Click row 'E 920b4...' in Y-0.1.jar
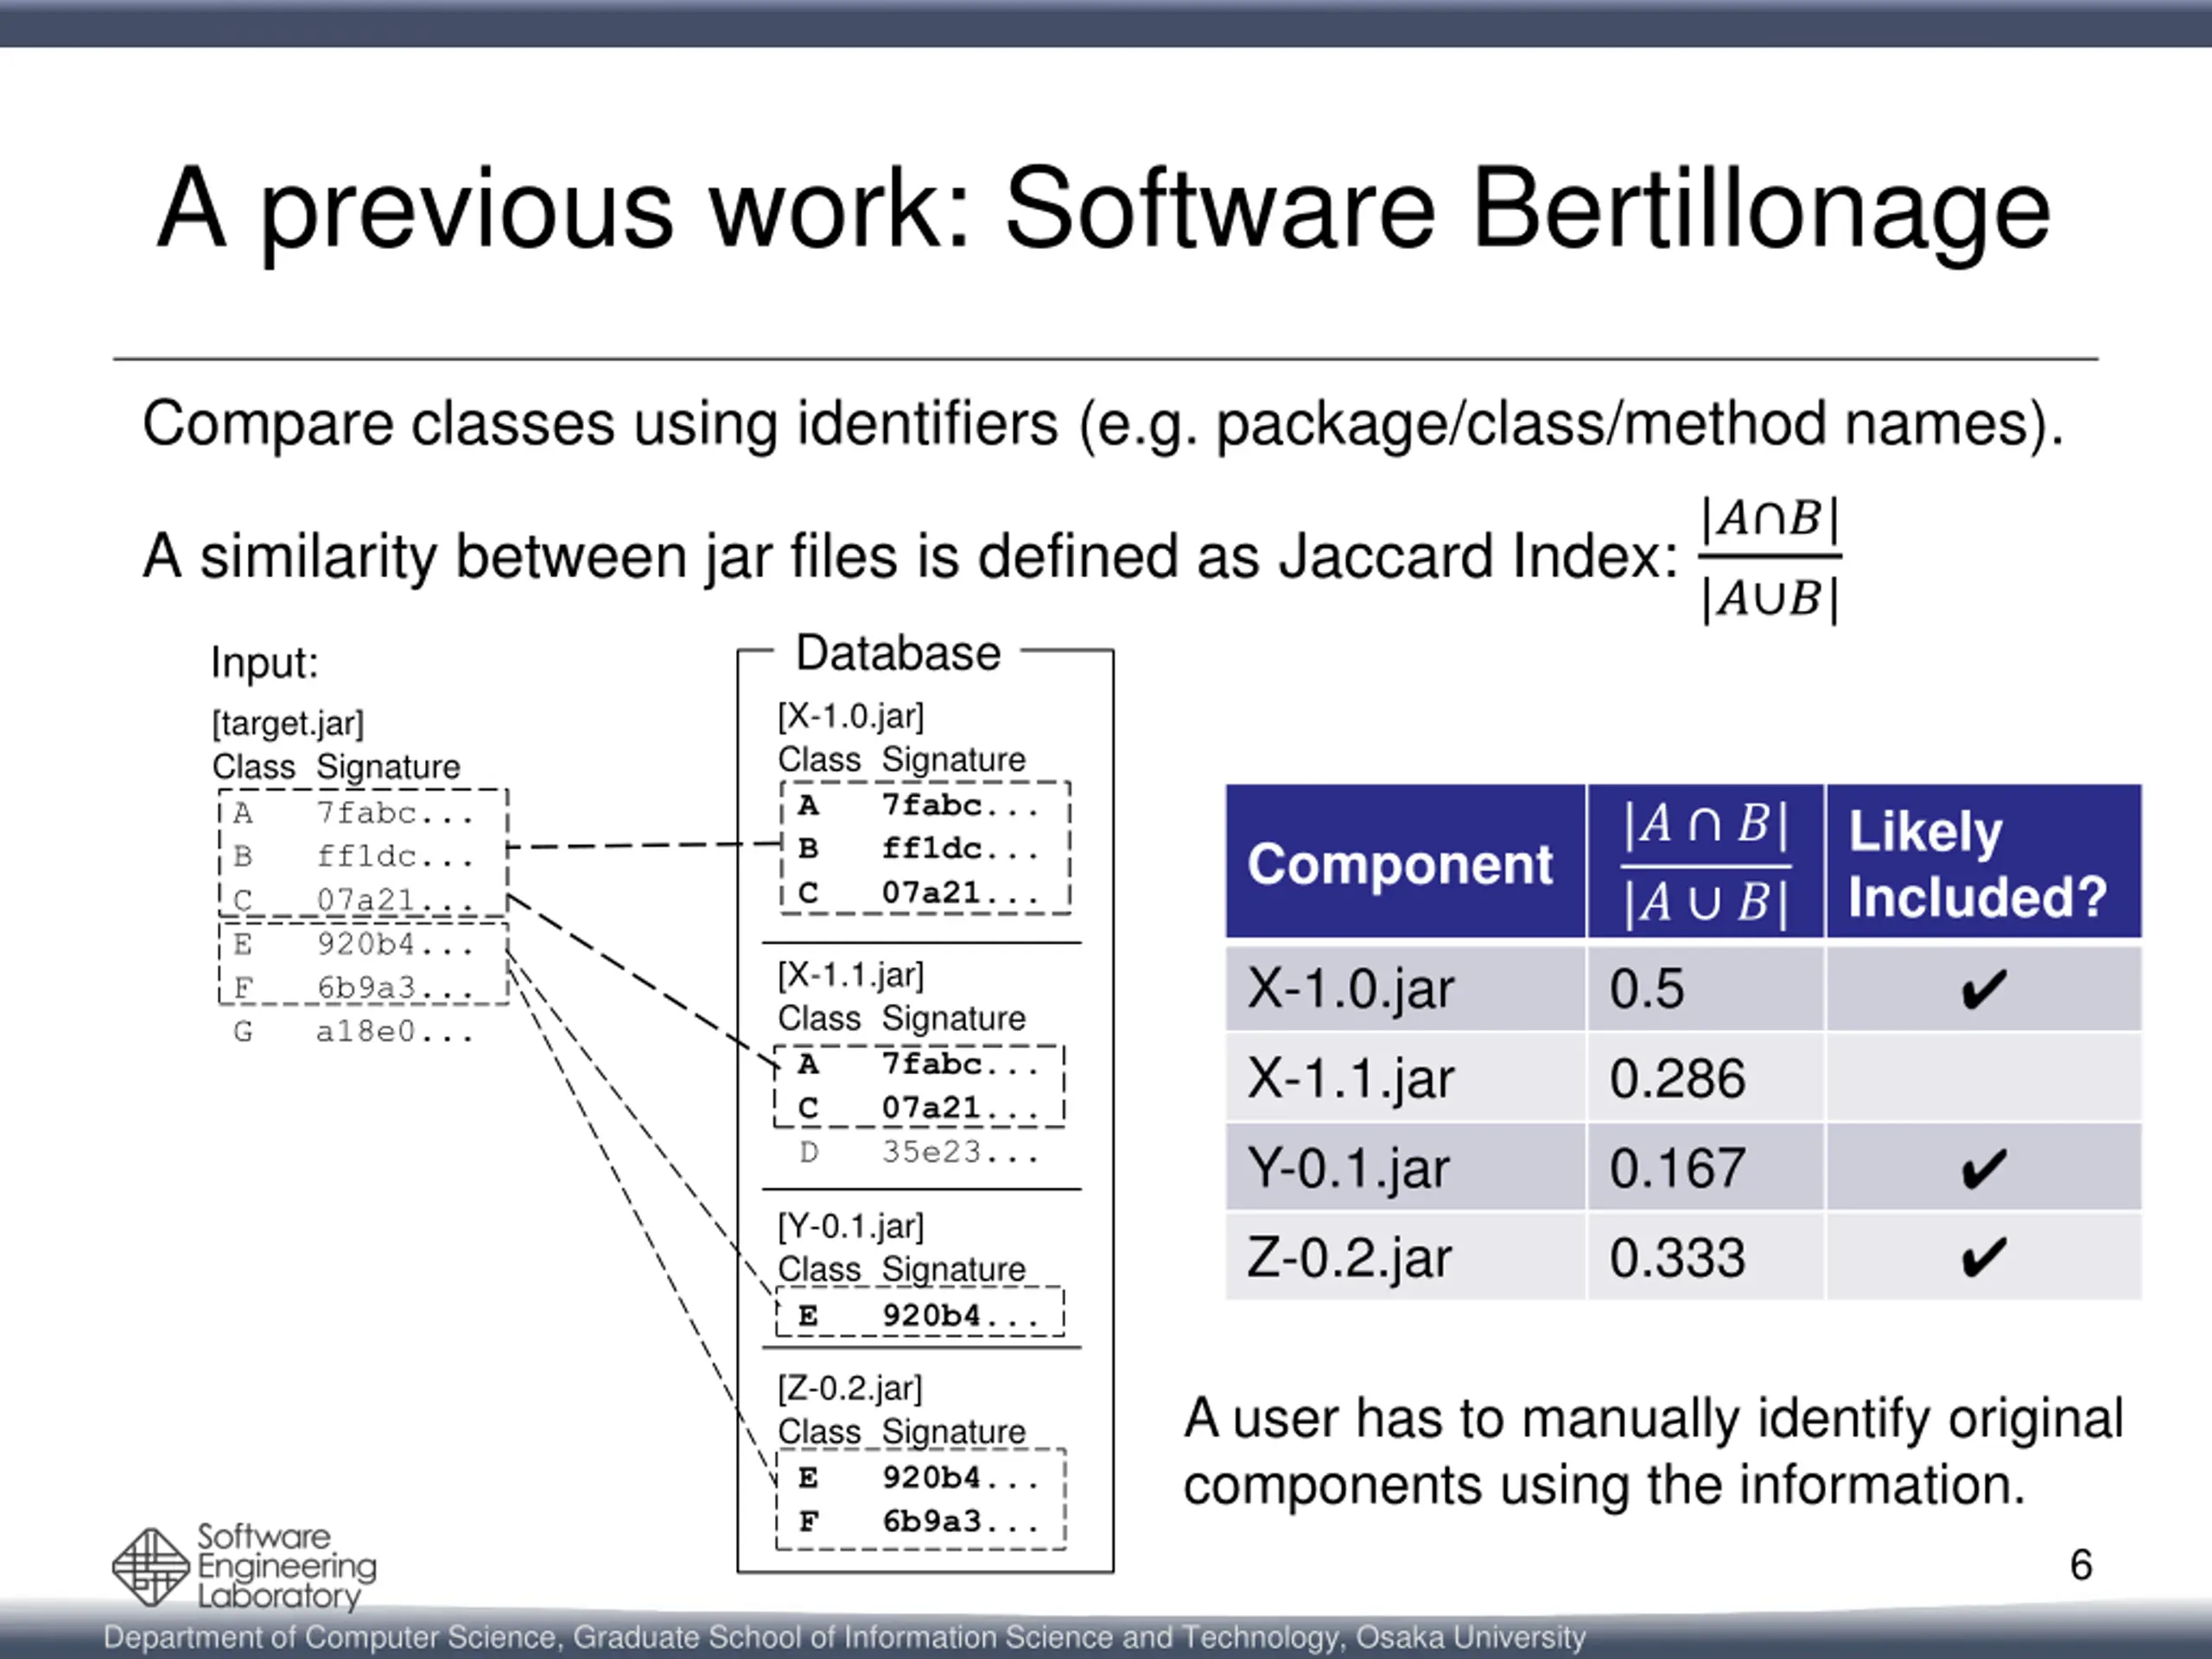 919,1315
